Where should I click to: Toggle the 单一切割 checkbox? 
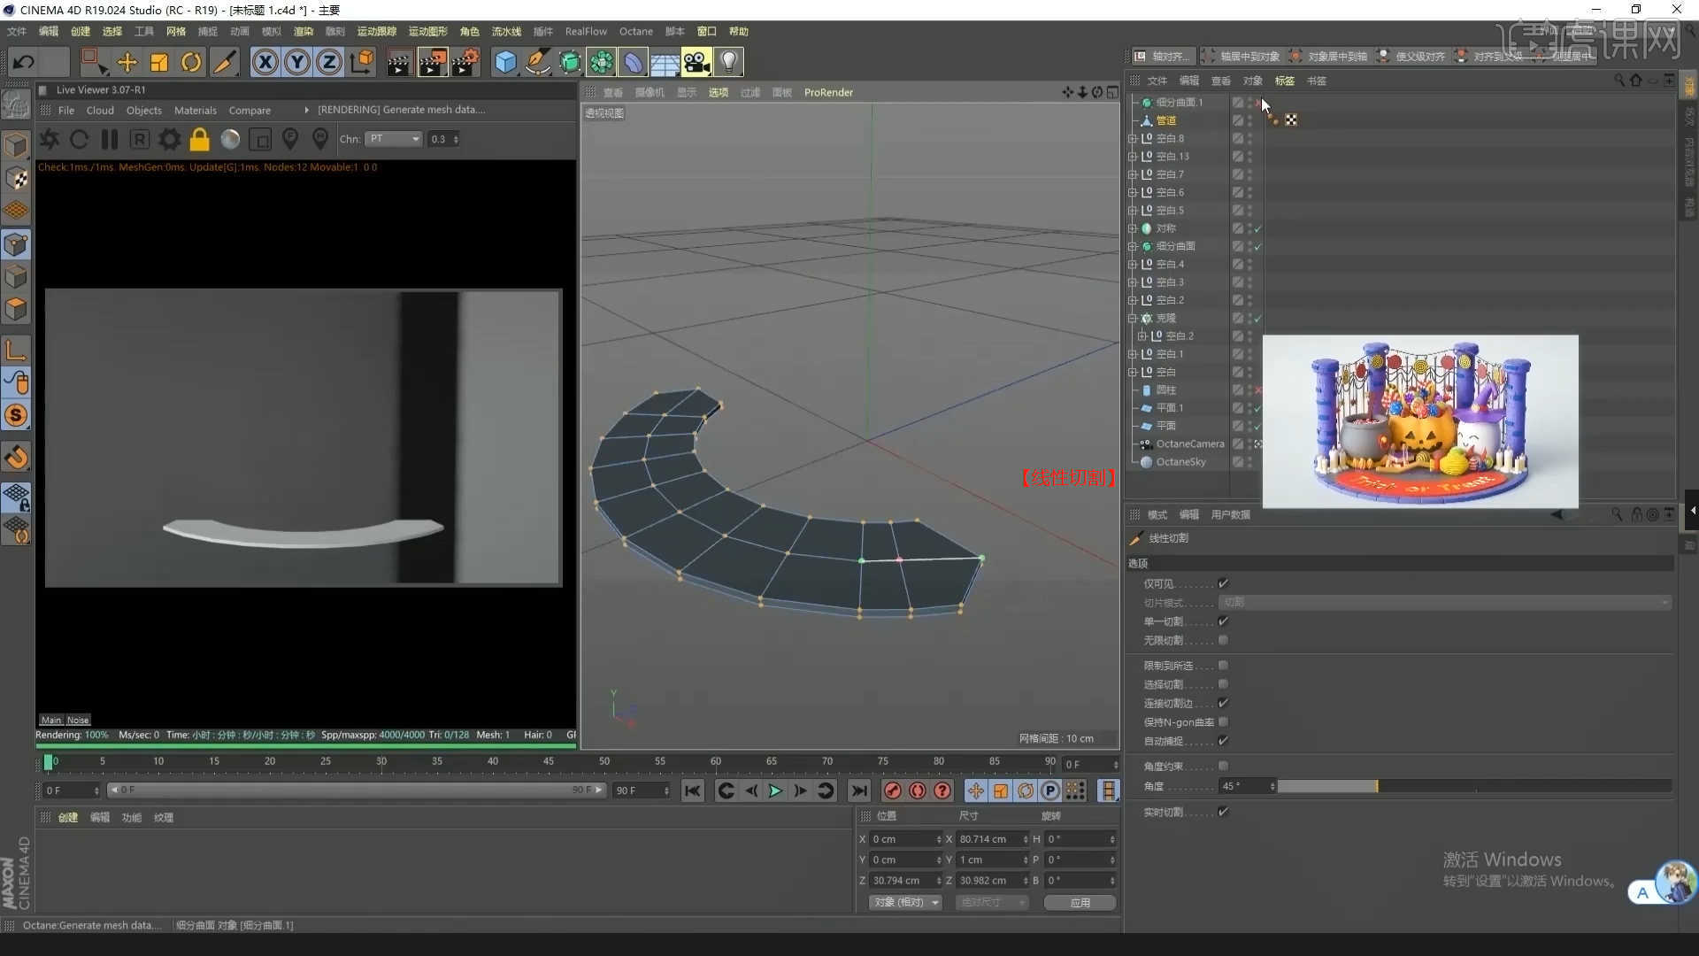tap(1223, 621)
